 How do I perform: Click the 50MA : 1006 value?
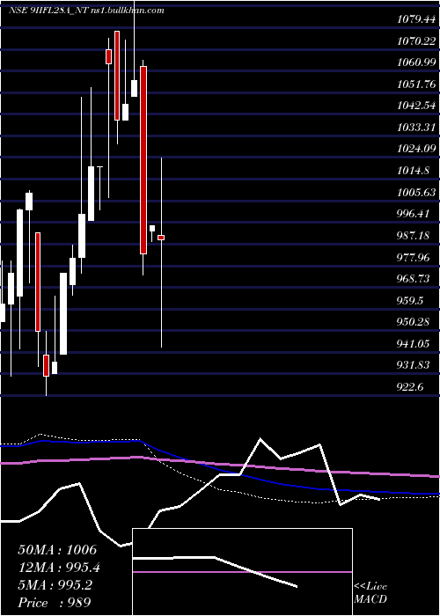(x=57, y=550)
